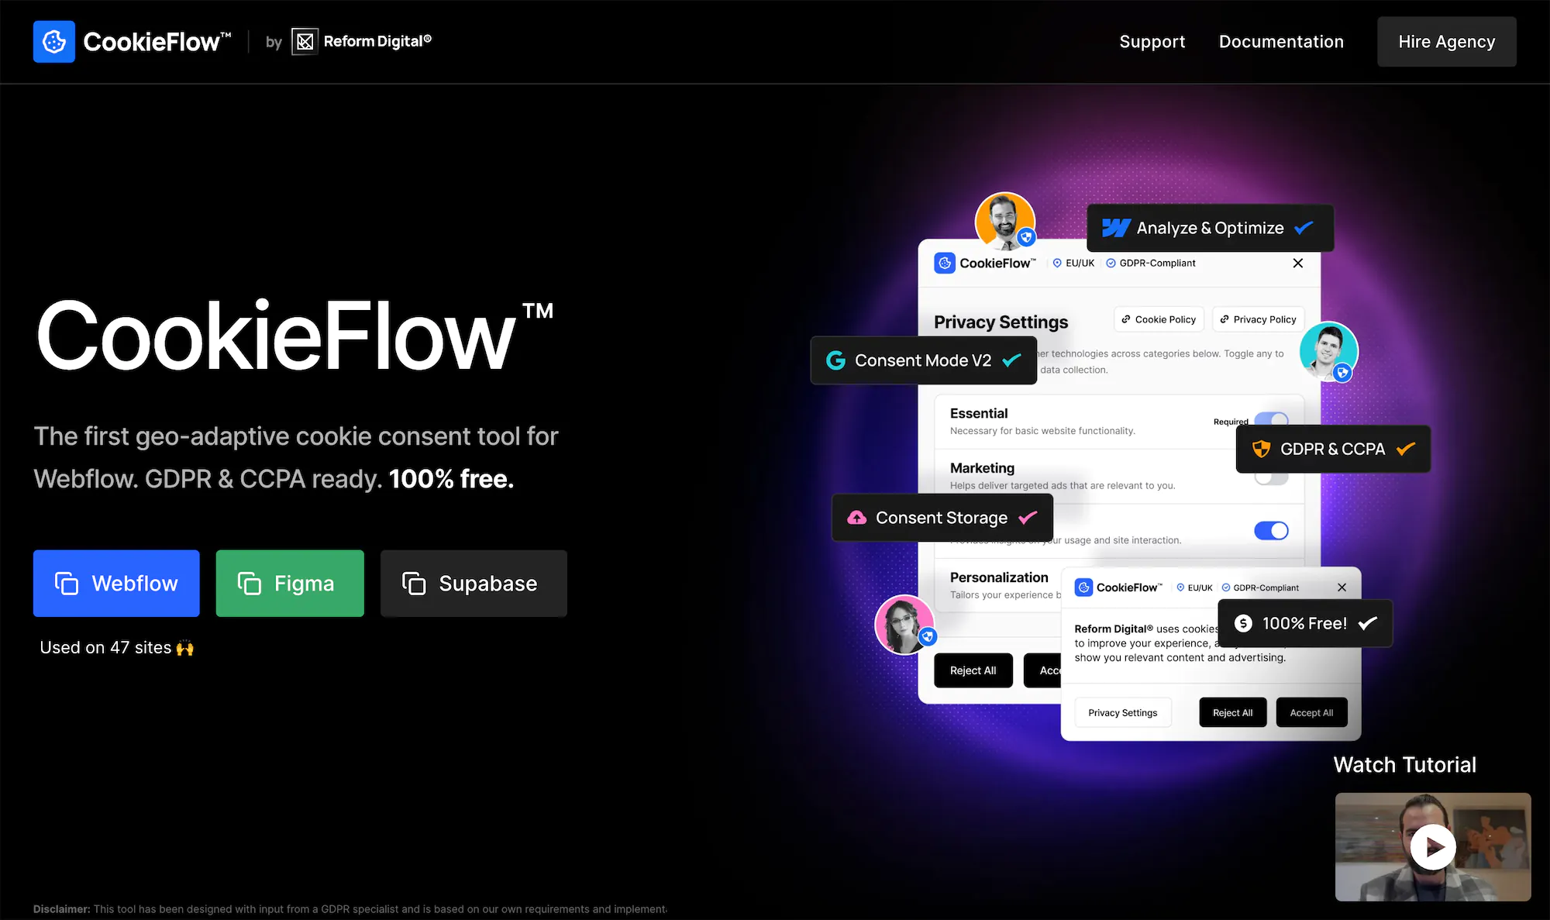Click the shield icon on the GDPR & CCPA badge
The image size is (1550, 920).
pyautogui.click(x=1261, y=449)
